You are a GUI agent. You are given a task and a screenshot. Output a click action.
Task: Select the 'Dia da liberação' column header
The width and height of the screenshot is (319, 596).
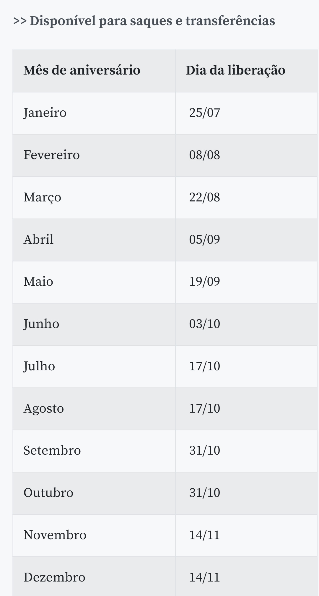tap(235, 70)
